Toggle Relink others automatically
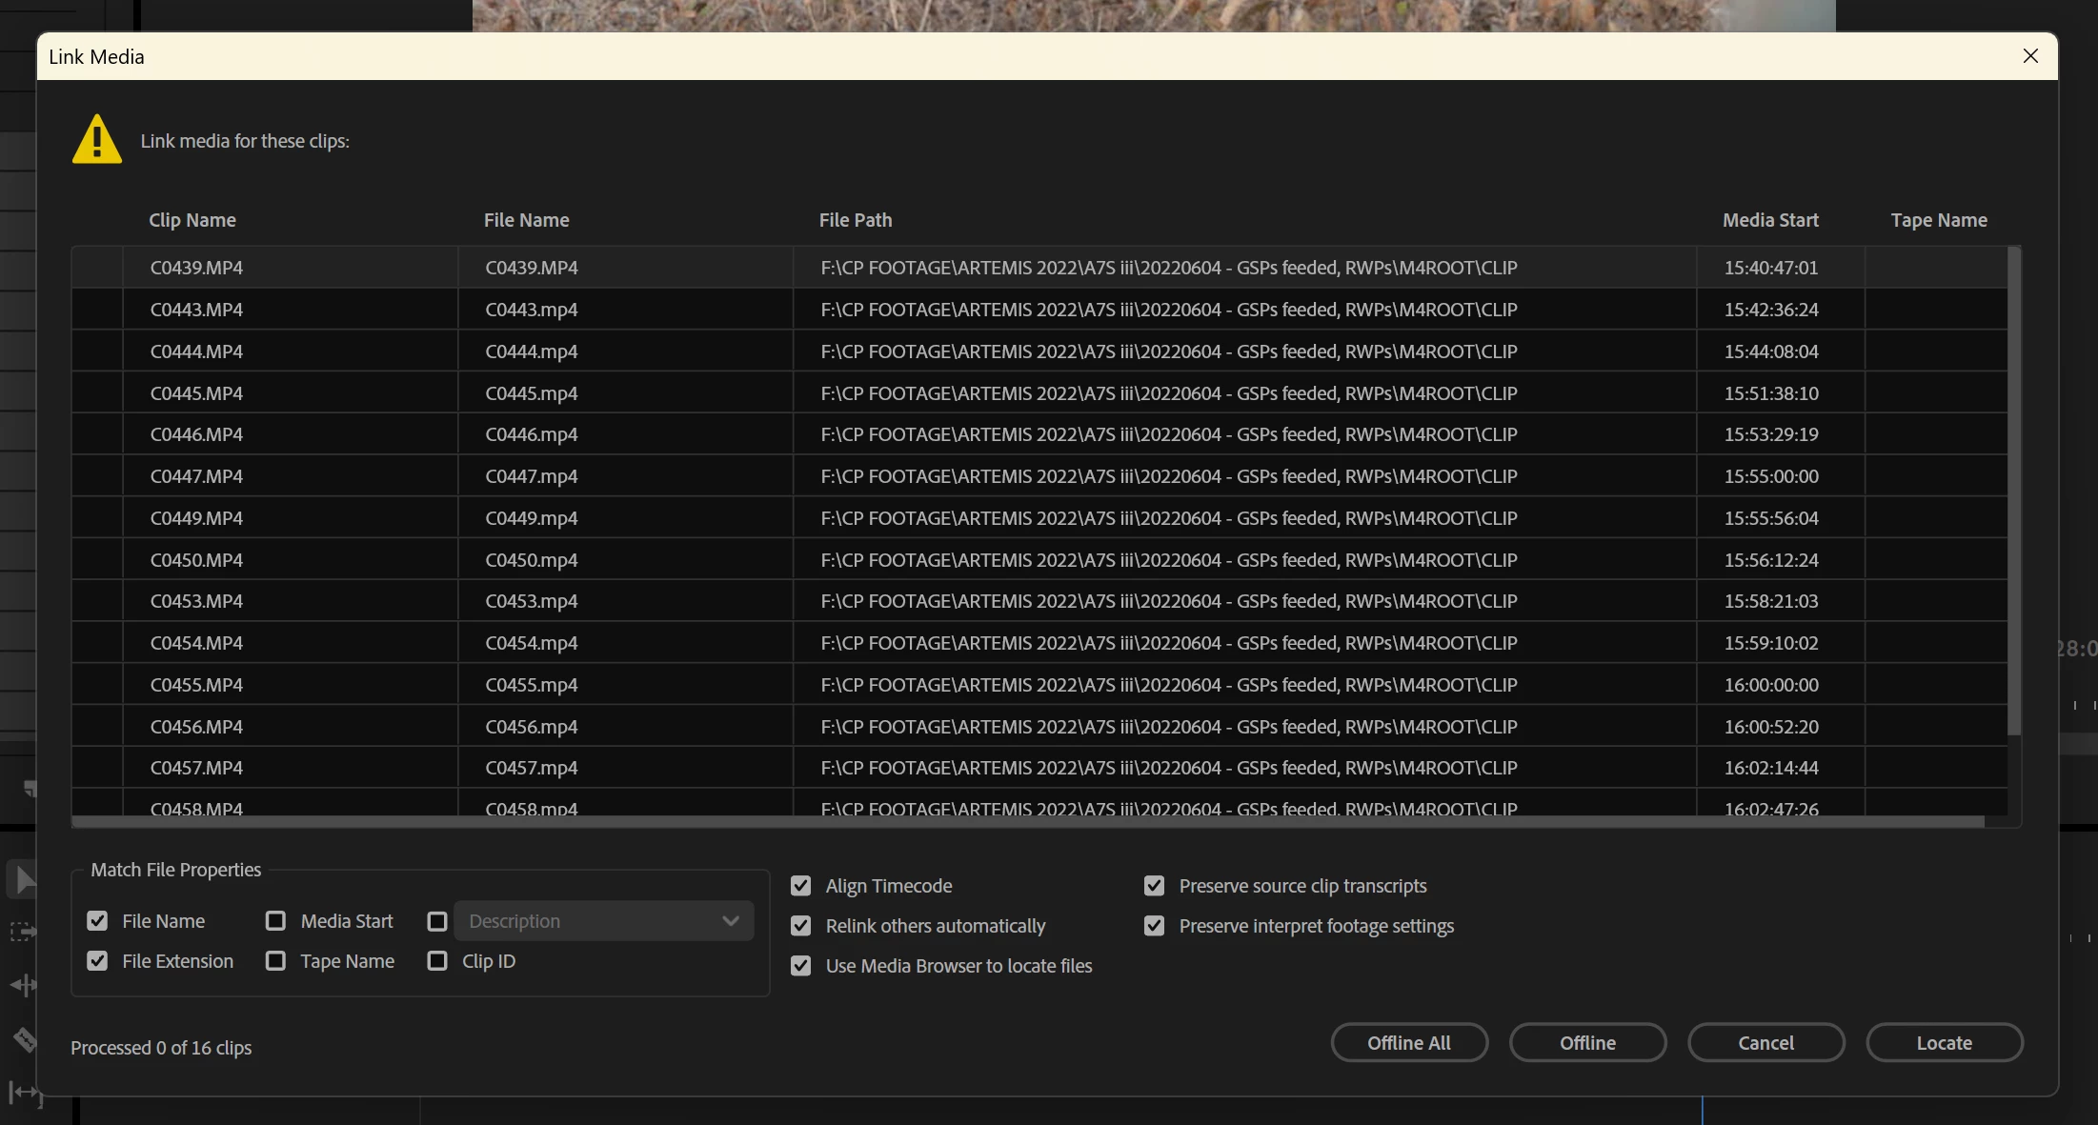Screen dimensions: 2098x1125 click(x=801, y=926)
